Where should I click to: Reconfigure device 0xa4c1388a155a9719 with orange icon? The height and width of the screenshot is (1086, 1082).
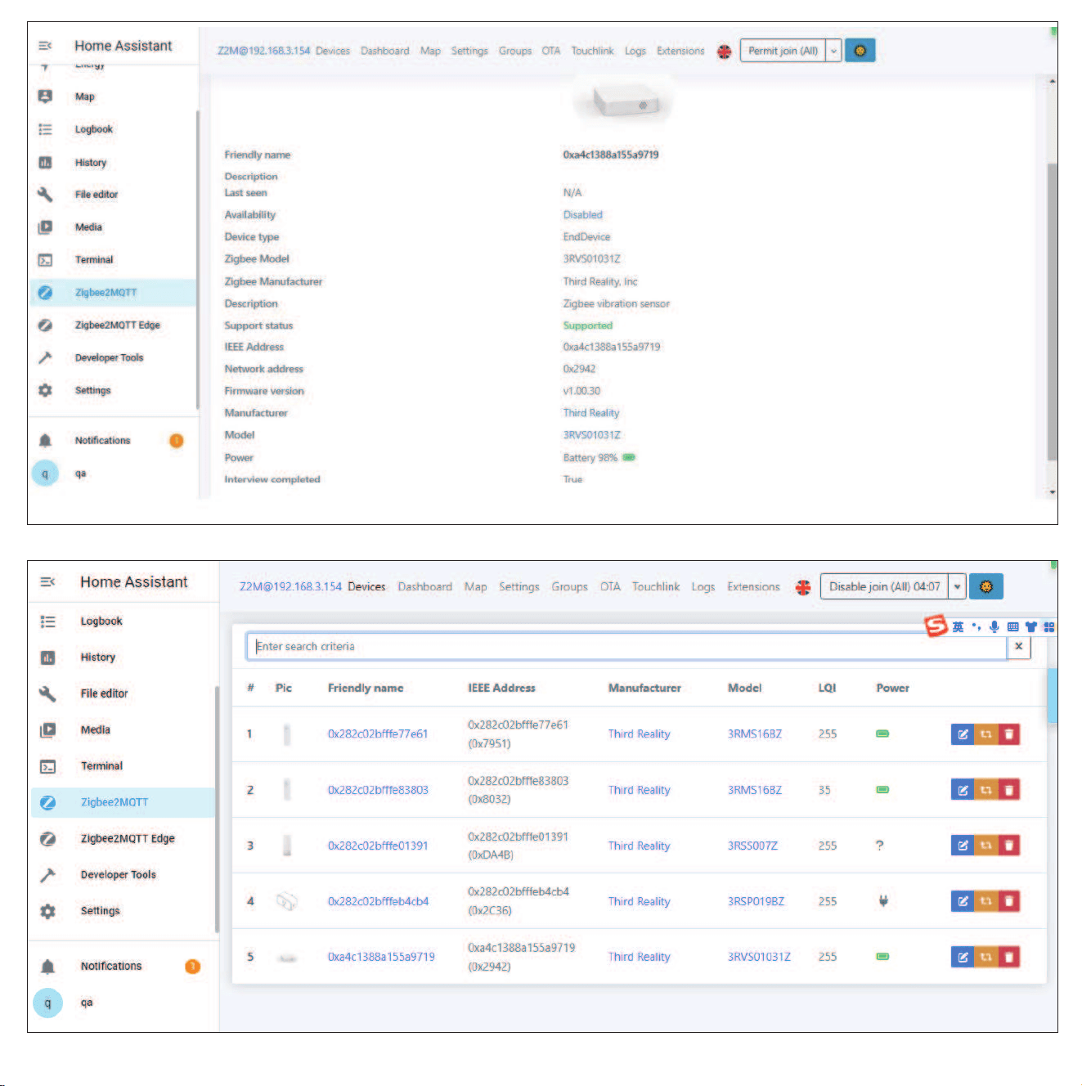pos(986,957)
